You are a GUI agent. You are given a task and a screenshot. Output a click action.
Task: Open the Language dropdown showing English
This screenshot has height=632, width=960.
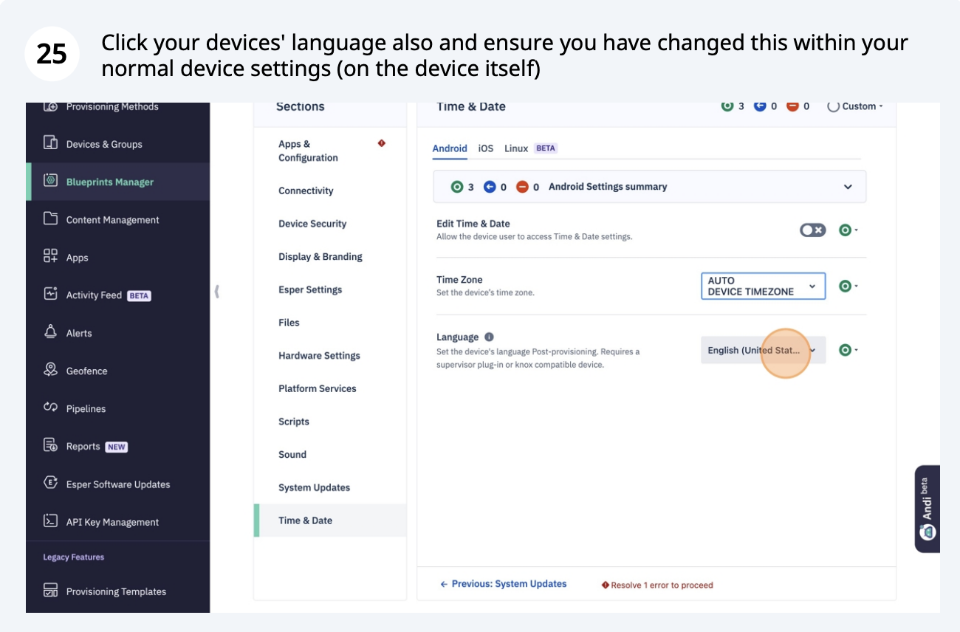(x=763, y=350)
